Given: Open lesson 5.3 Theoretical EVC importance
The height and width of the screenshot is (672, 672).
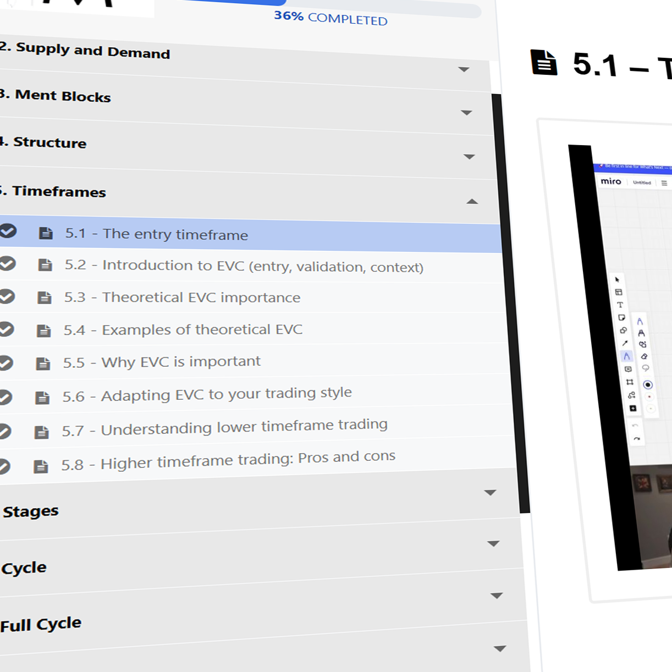Looking at the screenshot, I should (201, 298).
